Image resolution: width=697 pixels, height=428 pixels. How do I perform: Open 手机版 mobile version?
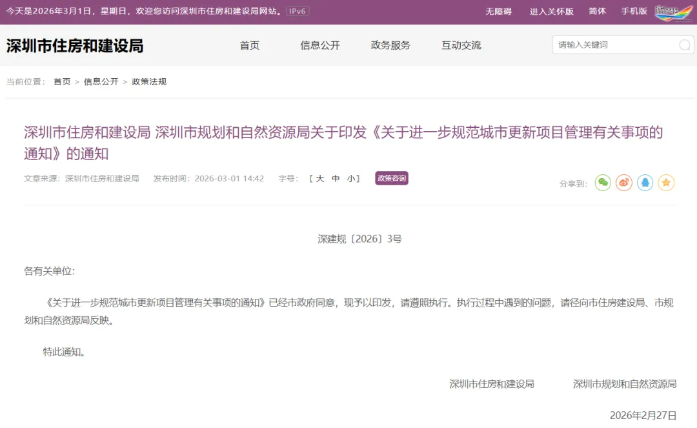click(634, 11)
